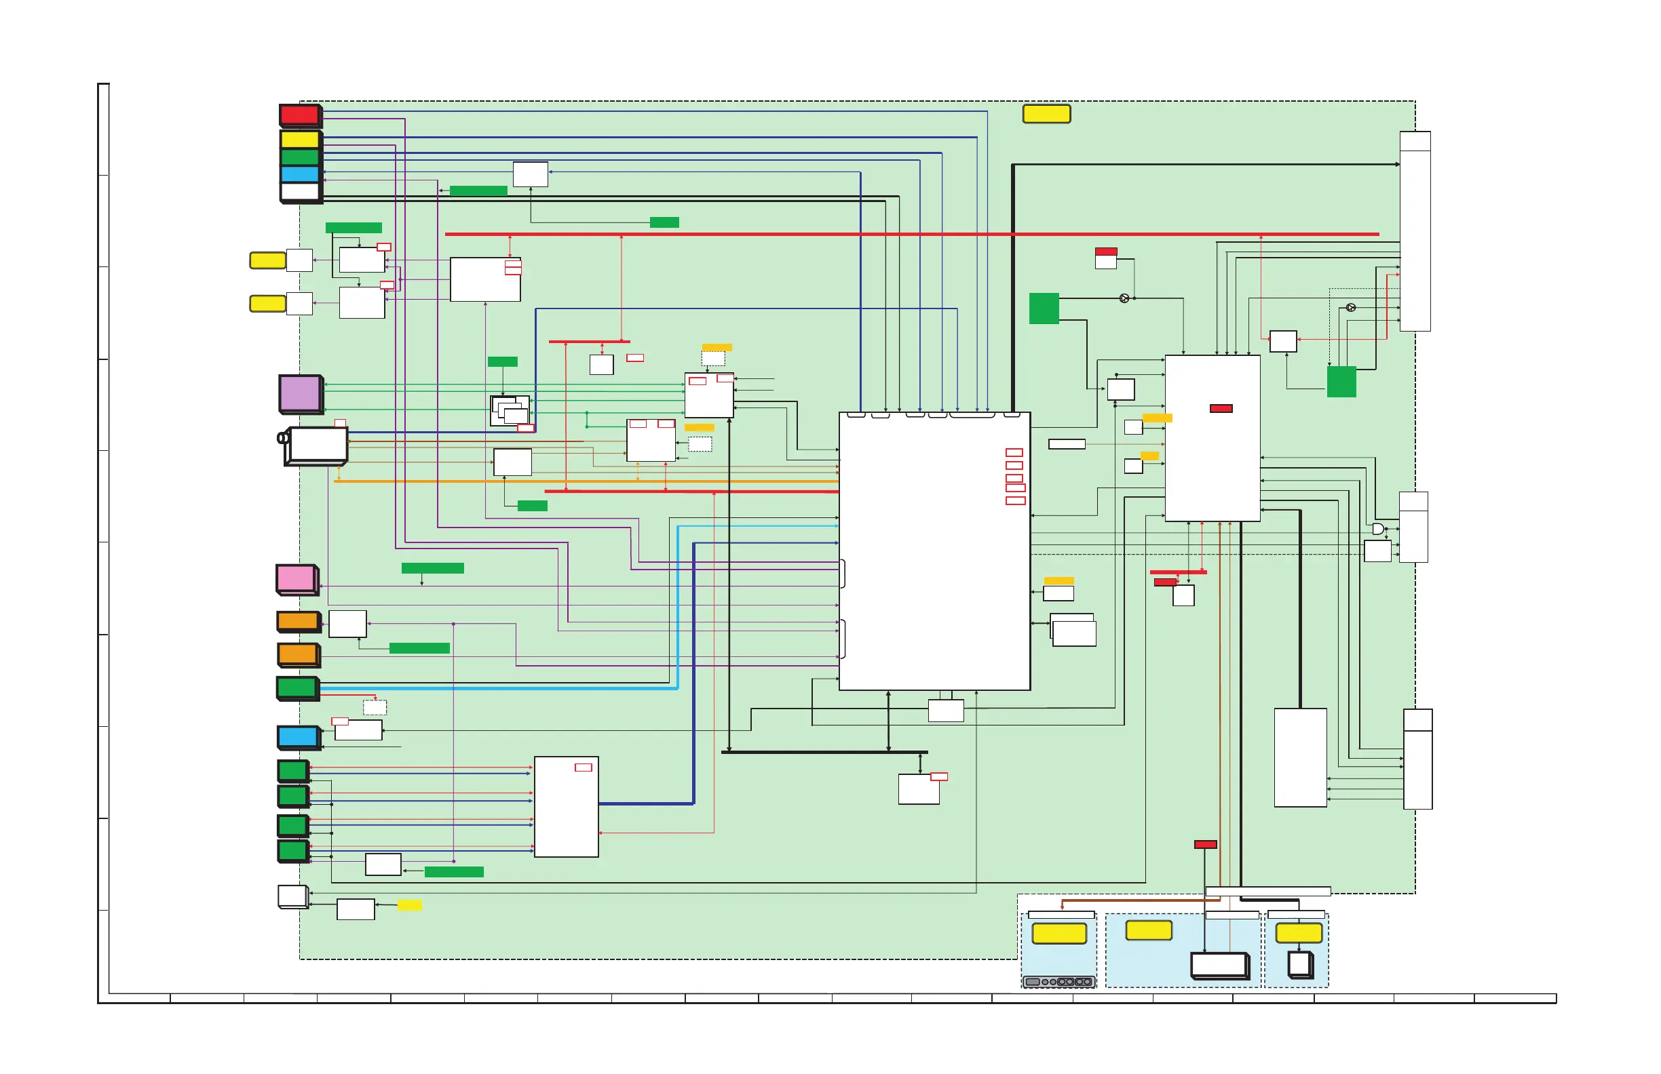1661x1074 pixels.
Task: Click the camera-shaped block with round lens
Action: pyautogui.click(x=313, y=445)
